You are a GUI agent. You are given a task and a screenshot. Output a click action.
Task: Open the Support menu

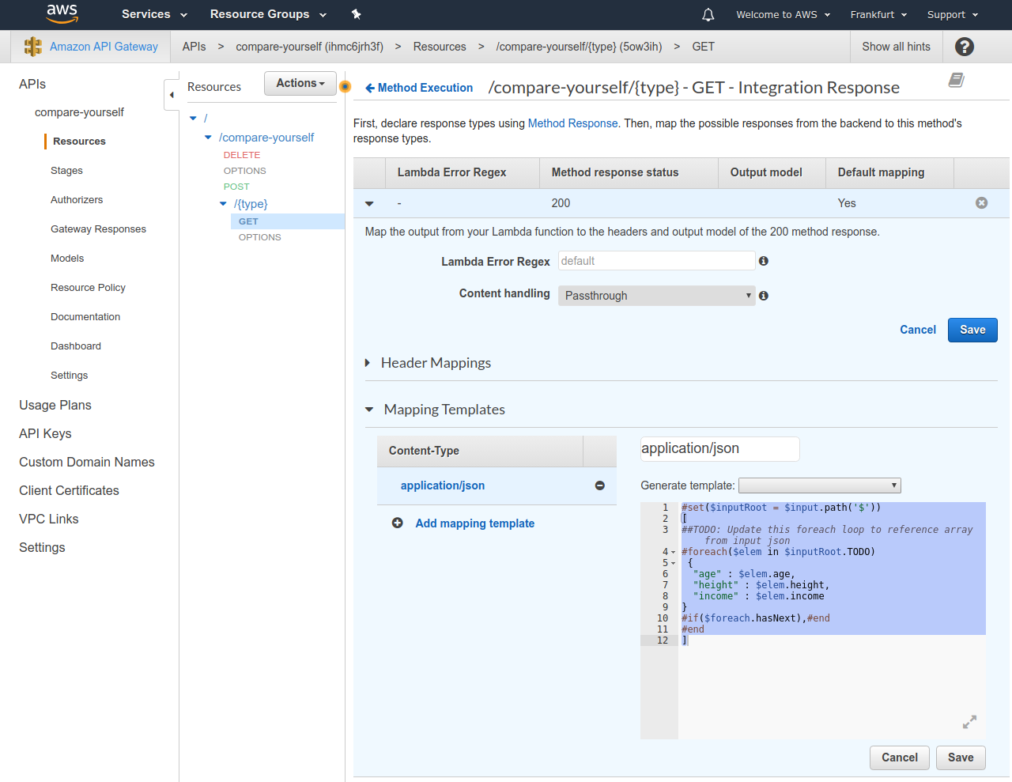pos(953,14)
